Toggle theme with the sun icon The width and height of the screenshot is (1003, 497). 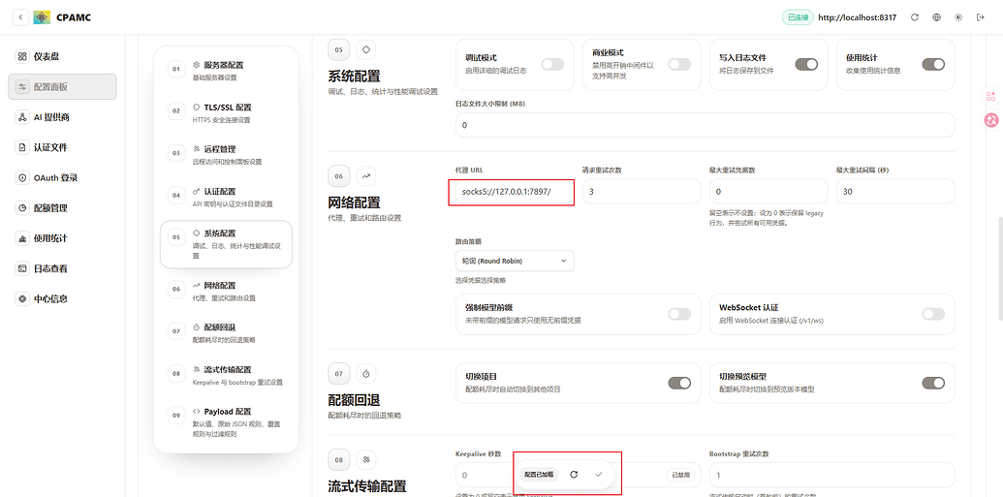coord(958,17)
